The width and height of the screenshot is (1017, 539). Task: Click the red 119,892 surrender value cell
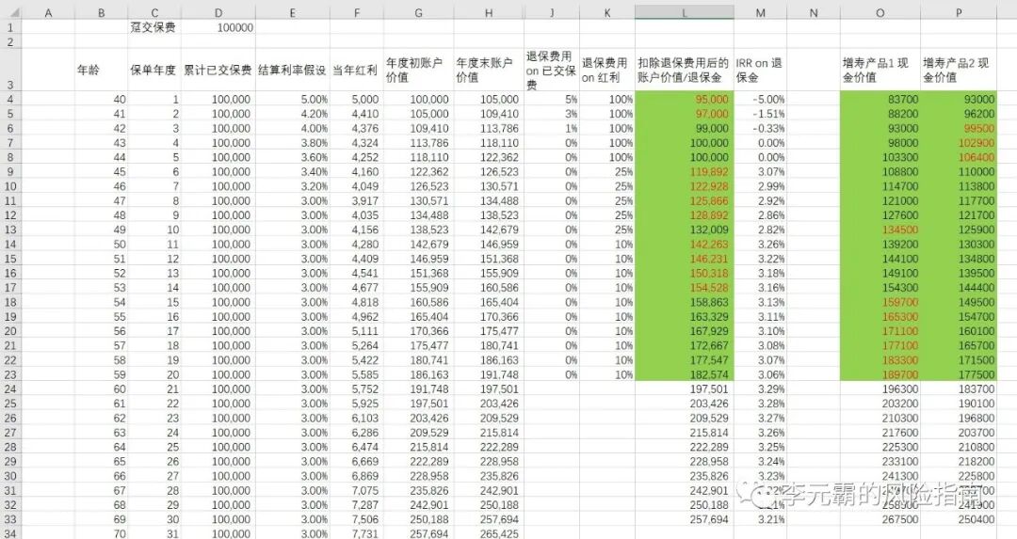tap(685, 172)
